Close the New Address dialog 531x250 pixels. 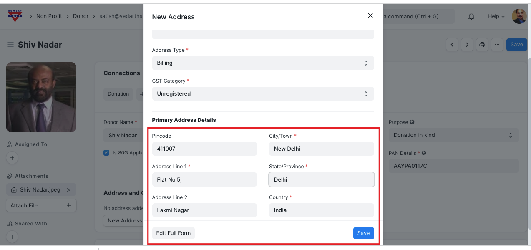point(370,16)
